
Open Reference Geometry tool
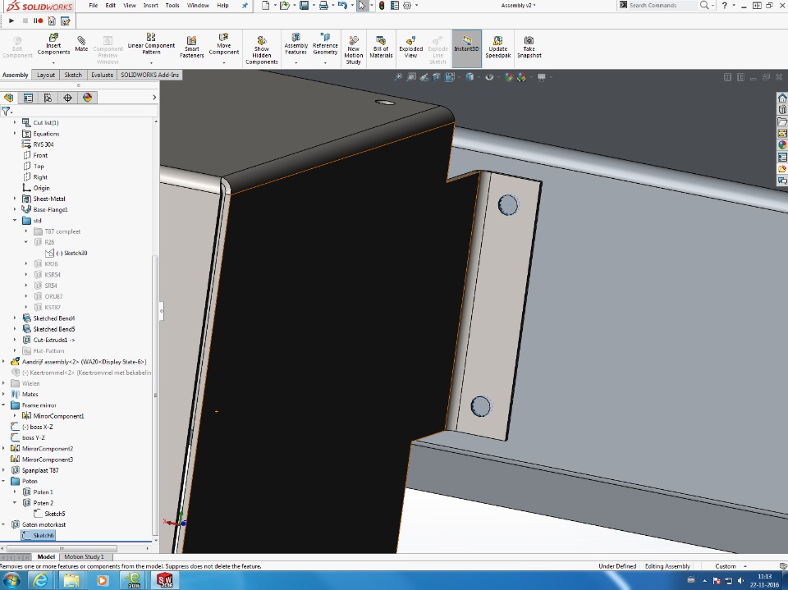[325, 44]
